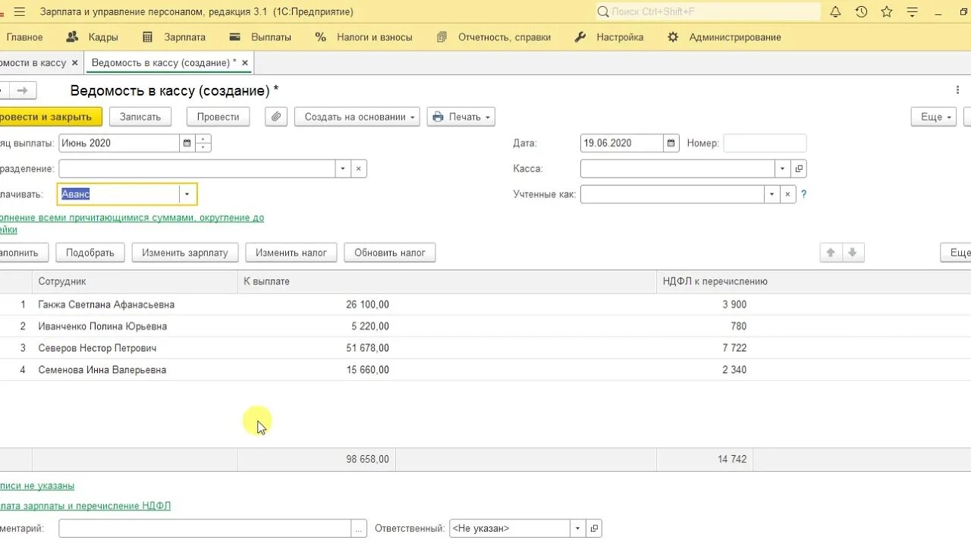Click the Номер input field

tap(765, 143)
